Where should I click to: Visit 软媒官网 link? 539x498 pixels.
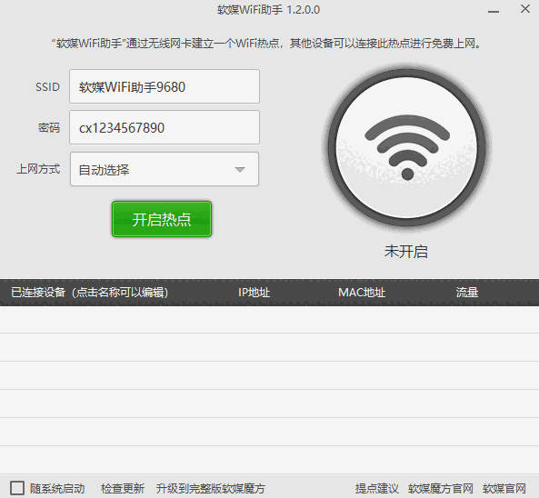pos(504,488)
